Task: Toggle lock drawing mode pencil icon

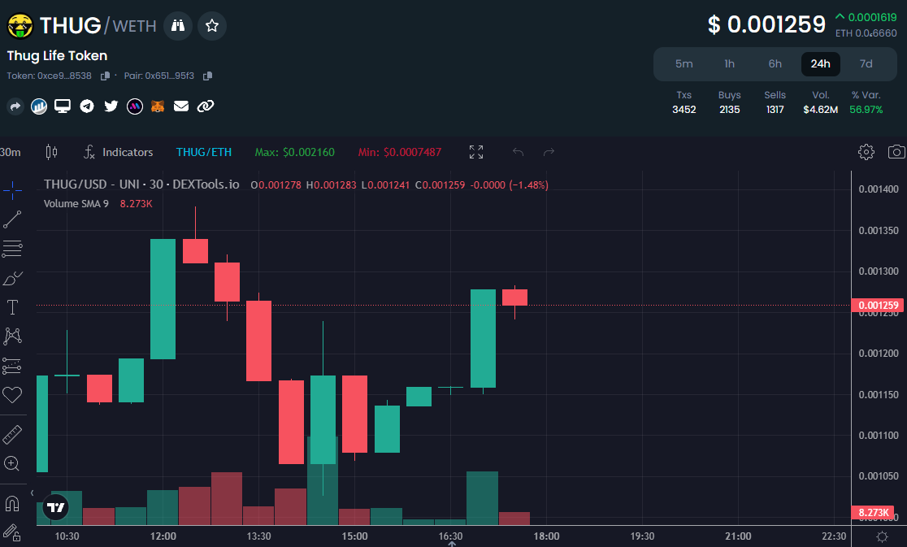Action: 12,532
